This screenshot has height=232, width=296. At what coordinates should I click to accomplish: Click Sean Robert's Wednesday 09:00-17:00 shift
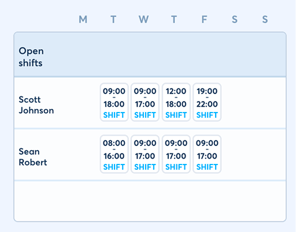coord(145,154)
